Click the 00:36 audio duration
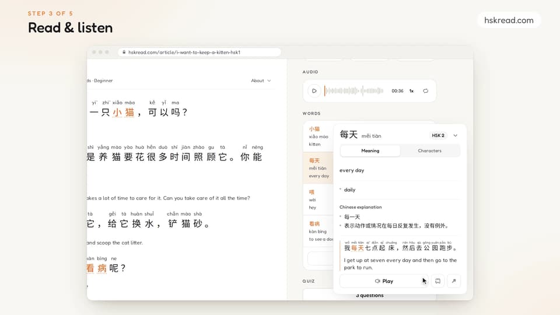Screen dimensions: 560x315 [x=397, y=91]
